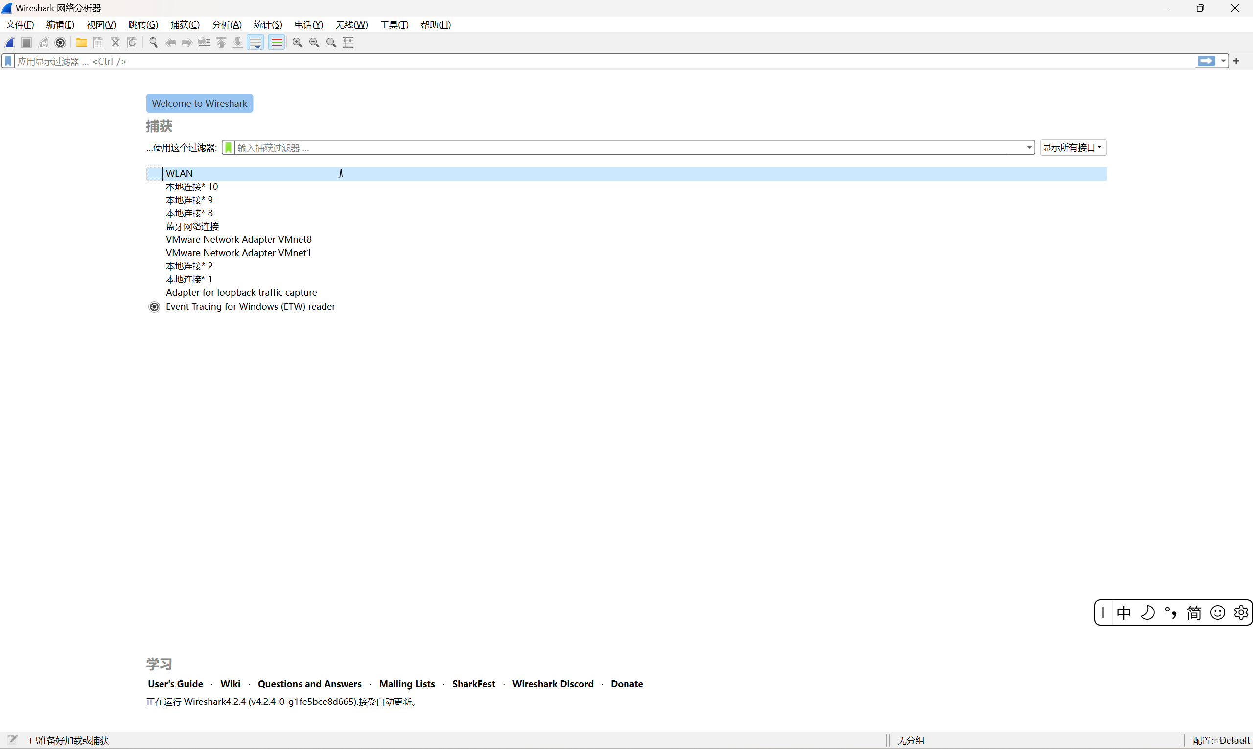Viewport: 1253px width, 749px height.
Task: Save capture file icon
Action: tap(98, 43)
